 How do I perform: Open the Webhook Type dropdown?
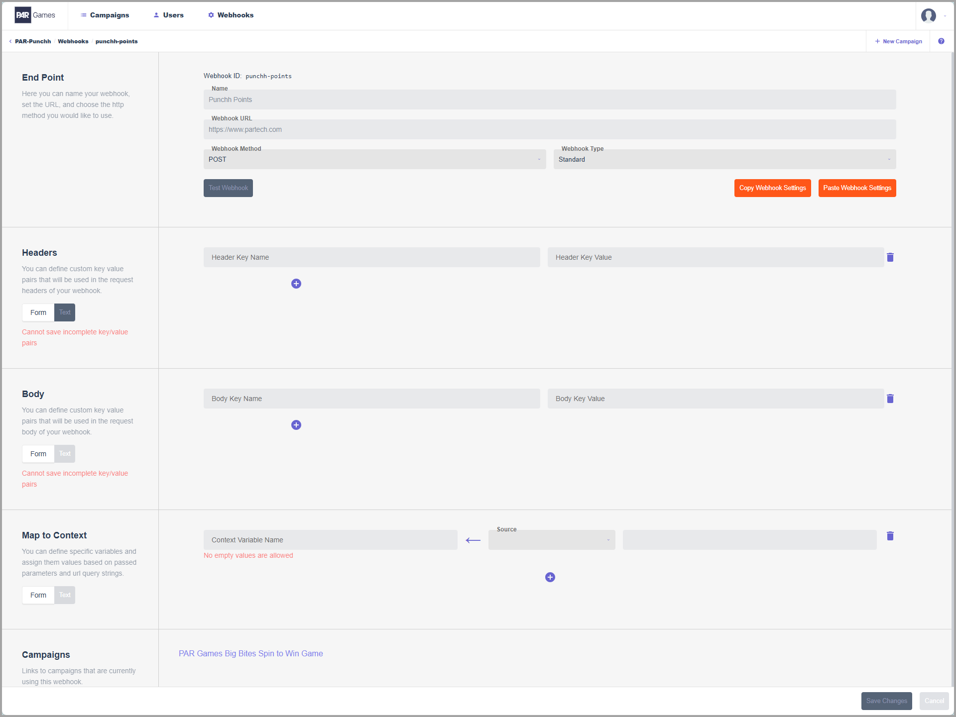coord(725,159)
